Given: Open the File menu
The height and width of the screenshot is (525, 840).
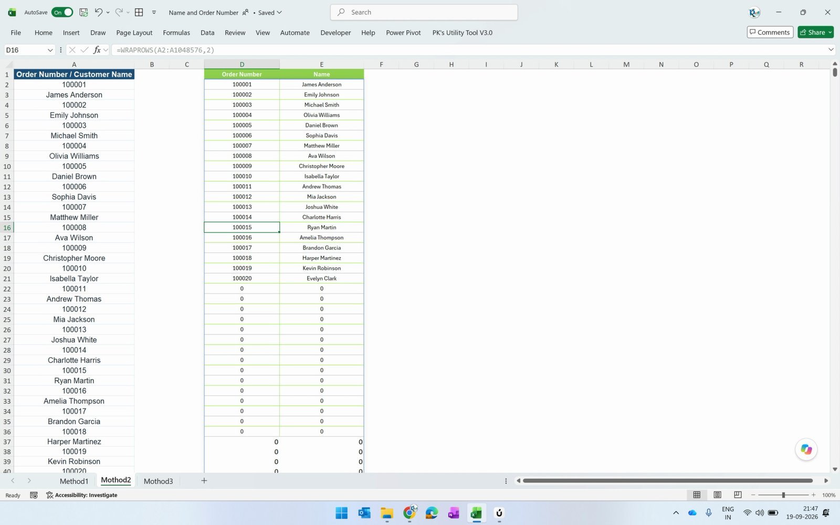Looking at the screenshot, I should tap(16, 33).
